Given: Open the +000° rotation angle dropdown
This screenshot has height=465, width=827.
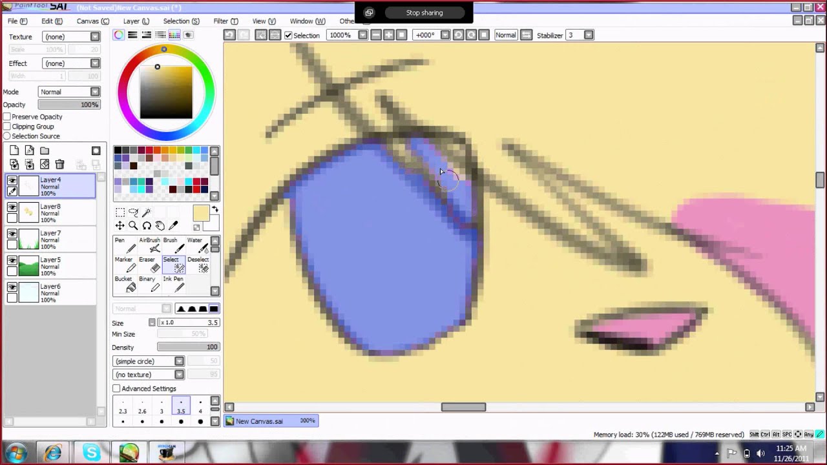Looking at the screenshot, I should click(445, 35).
